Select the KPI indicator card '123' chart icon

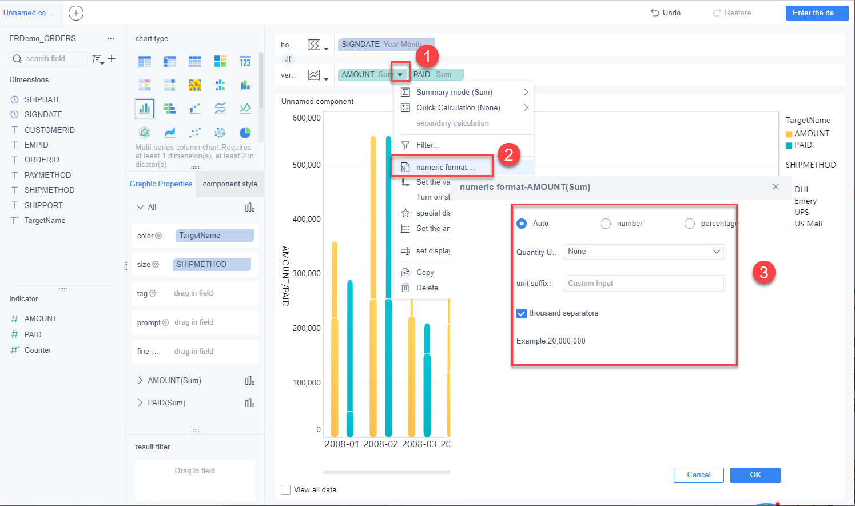point(245,62)
